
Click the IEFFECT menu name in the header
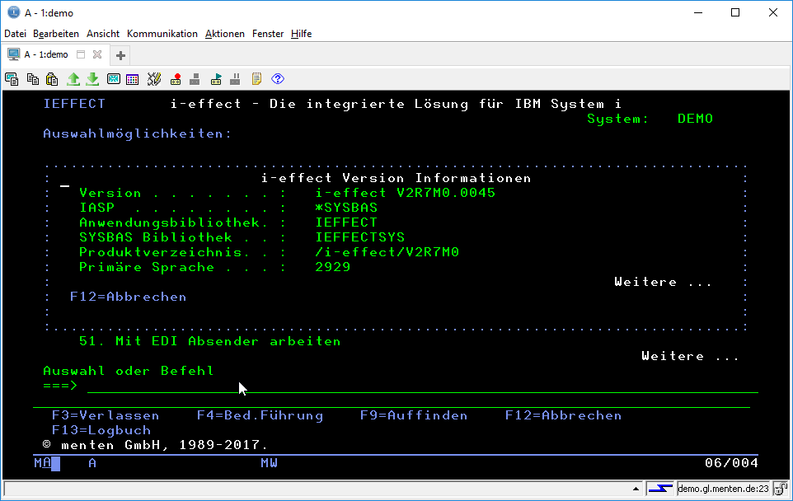74,104
